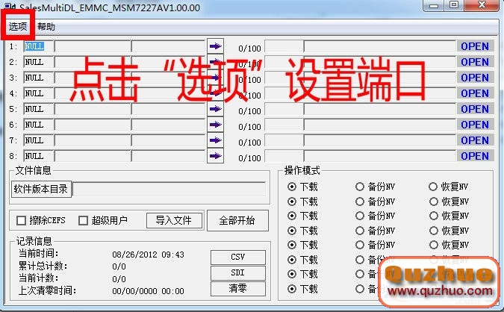The height and width of the screenshot is (312, 504).
Task: Select 恢复NV radio in fourth mode row
Action: pos(433,231)
